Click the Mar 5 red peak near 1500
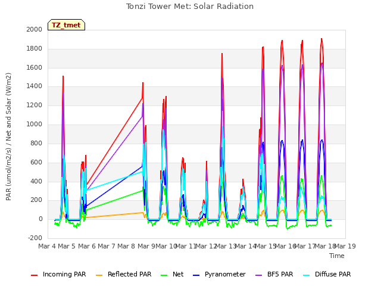Image resolution: width=381 pixels, height=286 pixels. pyautogui.click(x=63, y=76)
